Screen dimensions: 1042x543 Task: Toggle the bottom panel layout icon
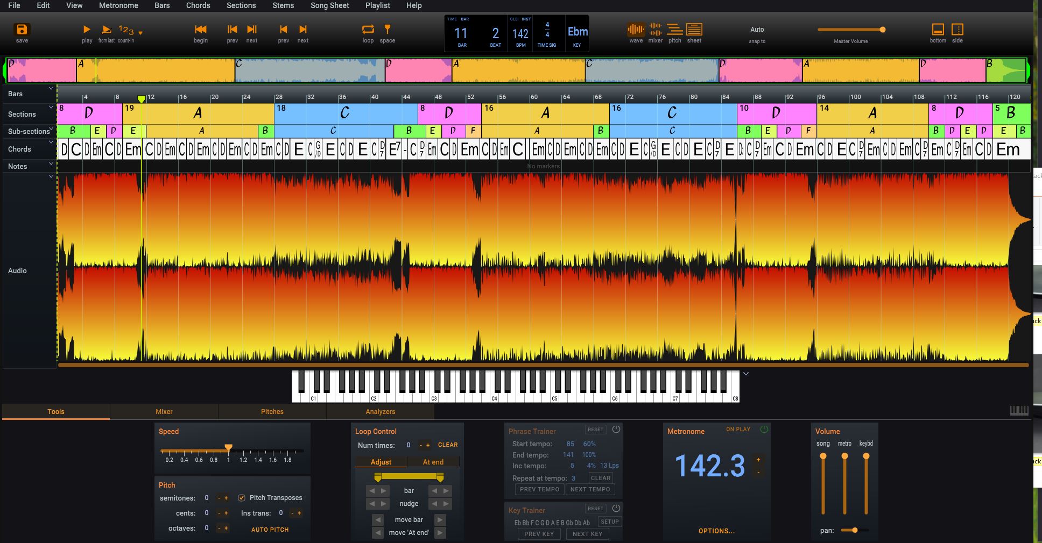coord(938,30)
